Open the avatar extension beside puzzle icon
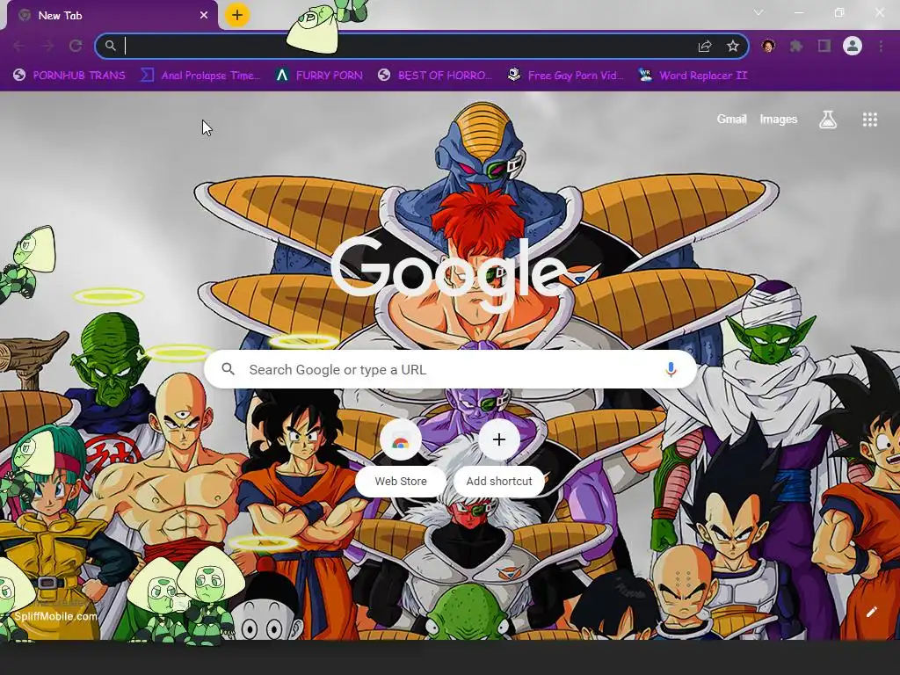Viewport: 900px width, 675px height. coord(768,46)
